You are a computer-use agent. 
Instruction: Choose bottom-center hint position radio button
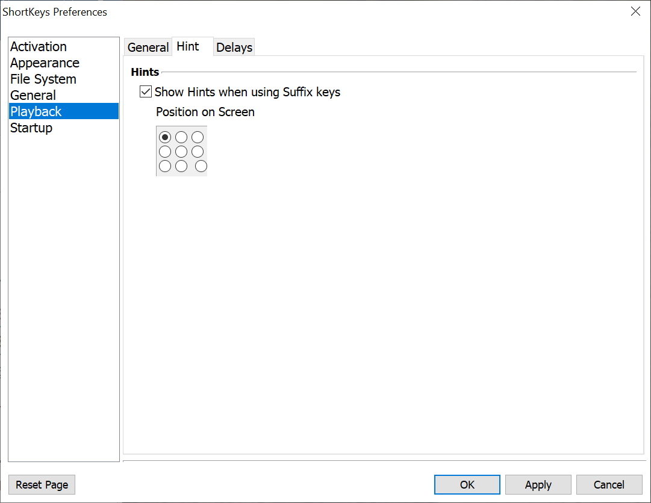[181, 166]
